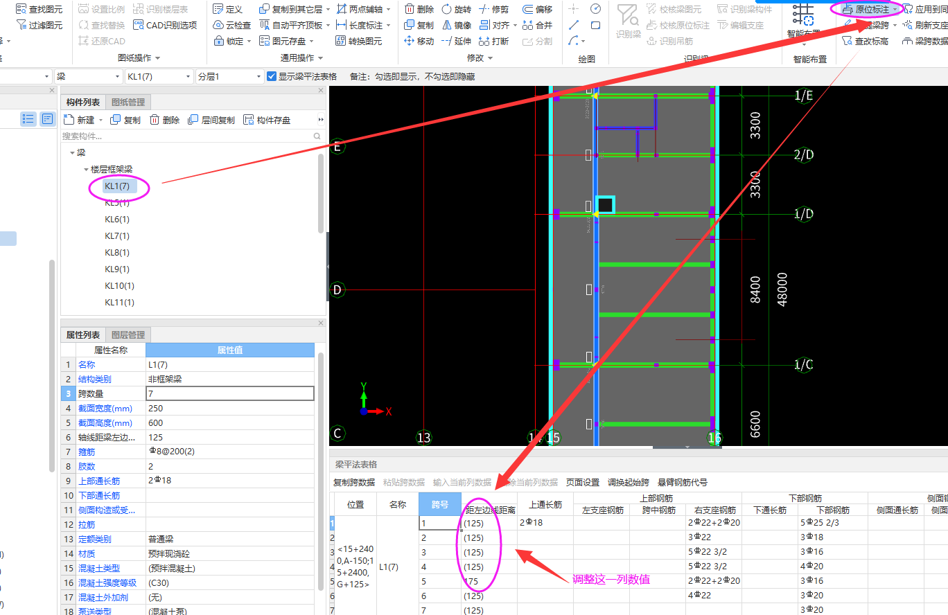Click the 复制 copy tool in the 修改 group
948x615 pixels.
419,25
